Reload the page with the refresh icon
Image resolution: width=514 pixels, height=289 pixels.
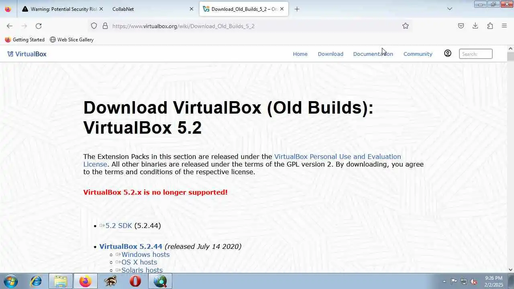pos(39,26)
